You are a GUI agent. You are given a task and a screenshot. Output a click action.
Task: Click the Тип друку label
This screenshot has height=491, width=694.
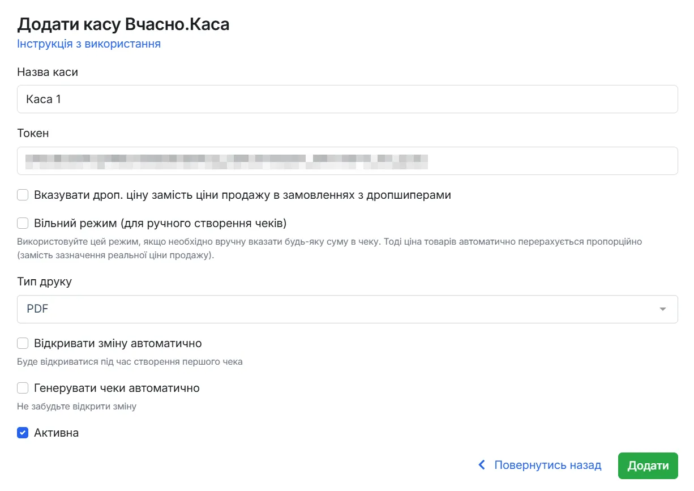click(x=44, y=281)
